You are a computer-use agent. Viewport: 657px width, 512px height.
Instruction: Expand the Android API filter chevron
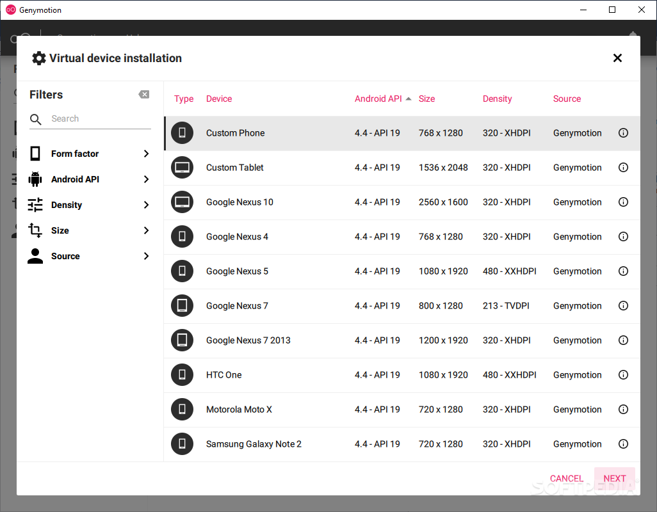tap(146, 179)
